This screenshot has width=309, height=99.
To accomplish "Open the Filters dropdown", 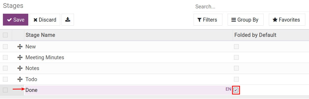I will (x=208, y=20).
